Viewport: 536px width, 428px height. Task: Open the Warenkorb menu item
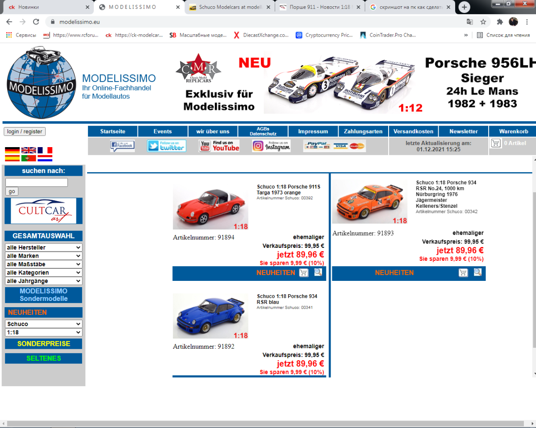513,132
